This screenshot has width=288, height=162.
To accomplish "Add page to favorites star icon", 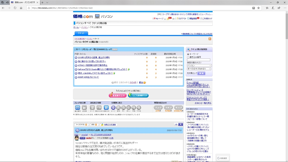I will (x=258, y=8).
